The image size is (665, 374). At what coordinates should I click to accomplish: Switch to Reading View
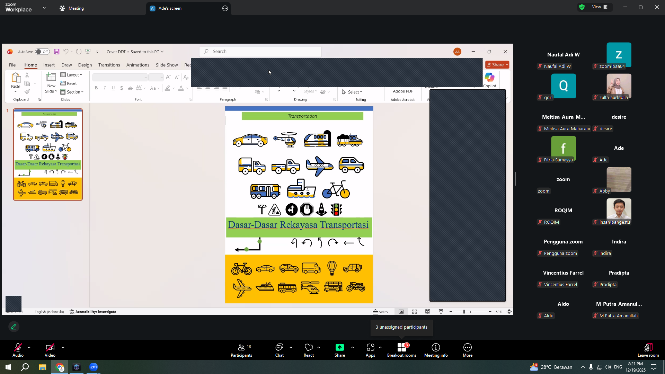(428, 312)
